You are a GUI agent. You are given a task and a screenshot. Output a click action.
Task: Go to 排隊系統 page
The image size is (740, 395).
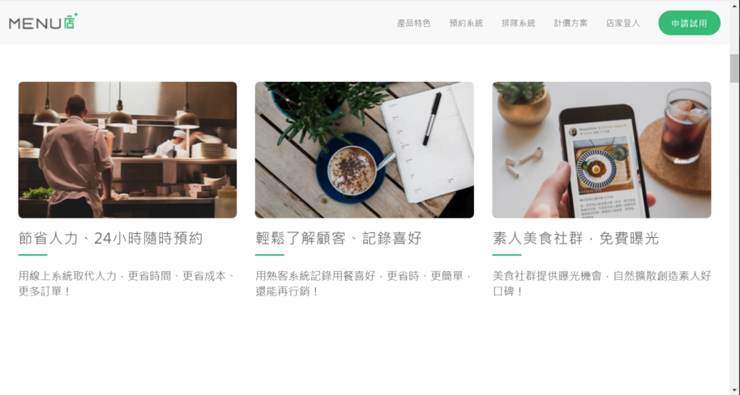coord(519,23)
